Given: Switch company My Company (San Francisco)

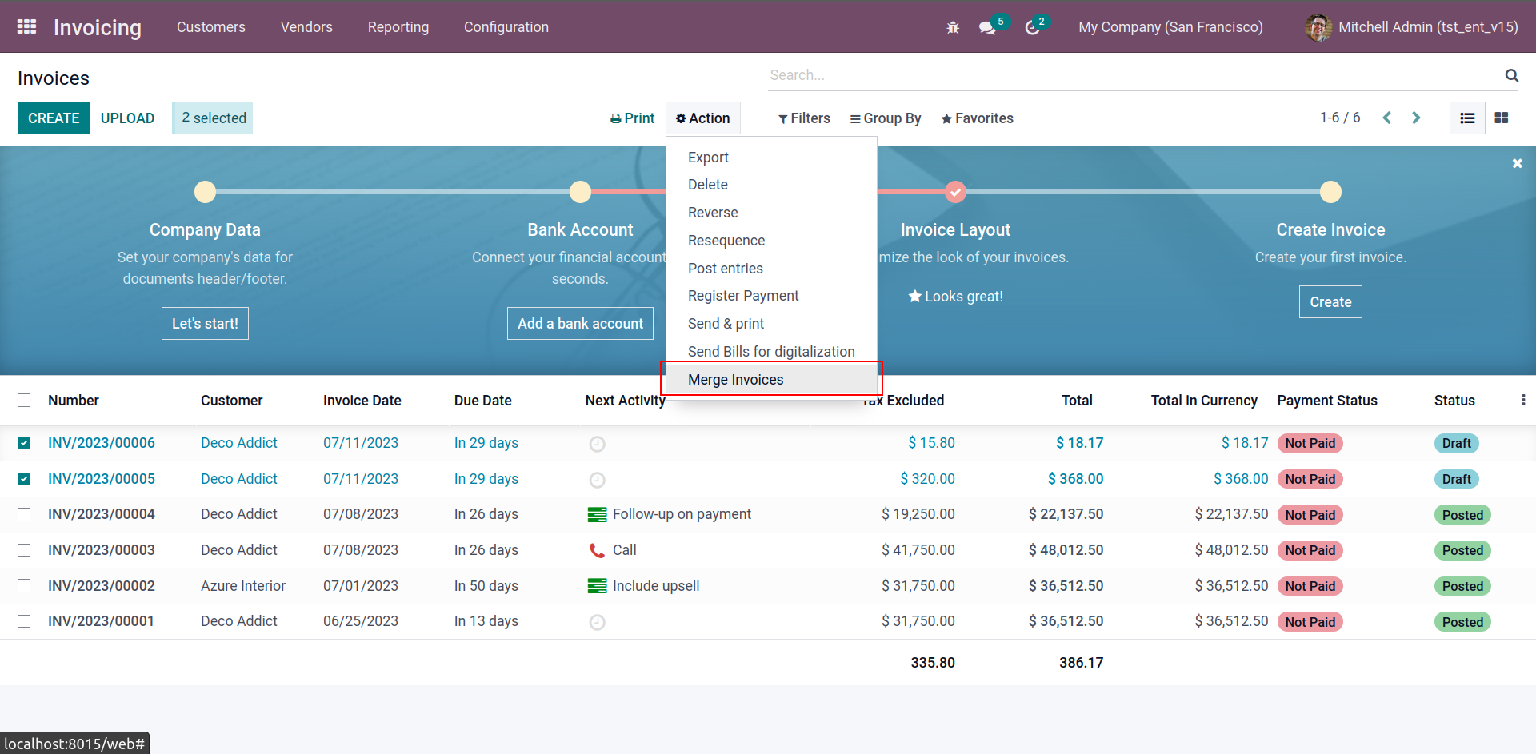Looking at the screenshot, I should (x=1170, y=27).
